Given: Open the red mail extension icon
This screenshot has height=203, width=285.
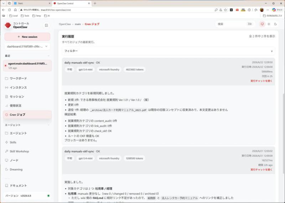Looking at the screenshot, I should 237,10.
